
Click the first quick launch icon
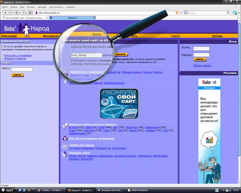20,190
